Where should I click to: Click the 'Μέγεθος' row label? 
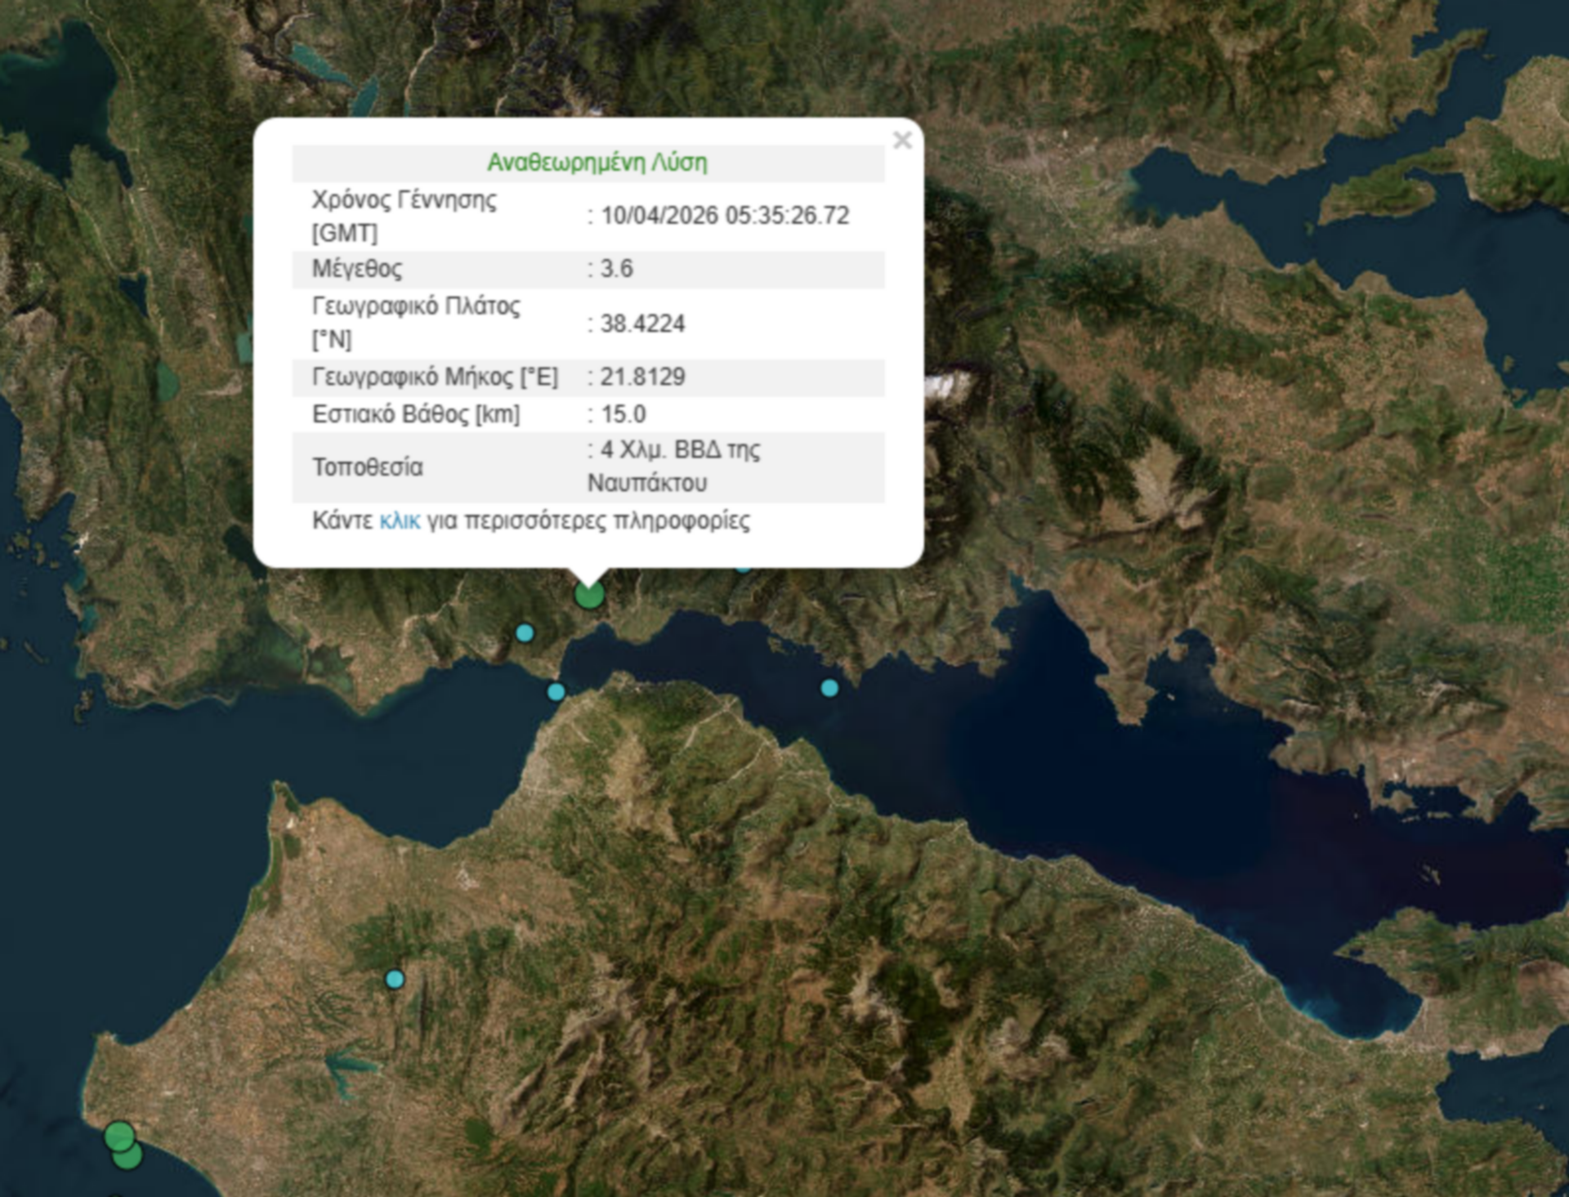tap(357, 269)
